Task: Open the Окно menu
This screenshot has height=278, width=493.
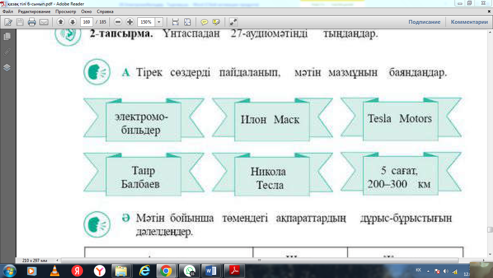Action: click(x=87, y=12)
